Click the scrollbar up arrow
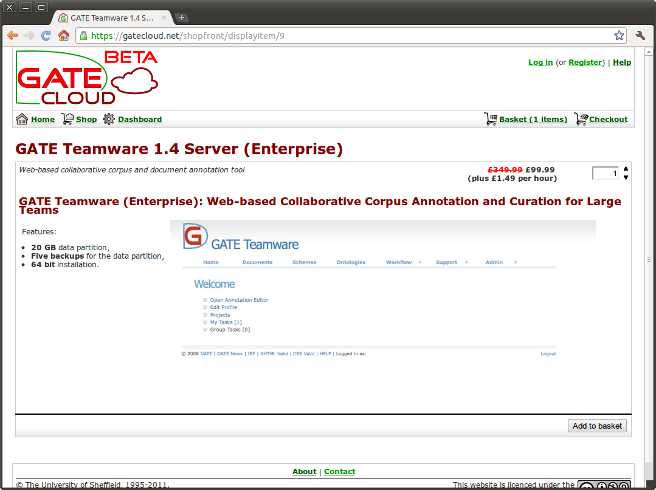This screenshot has width=656, height=490. (x=649, y=52)
